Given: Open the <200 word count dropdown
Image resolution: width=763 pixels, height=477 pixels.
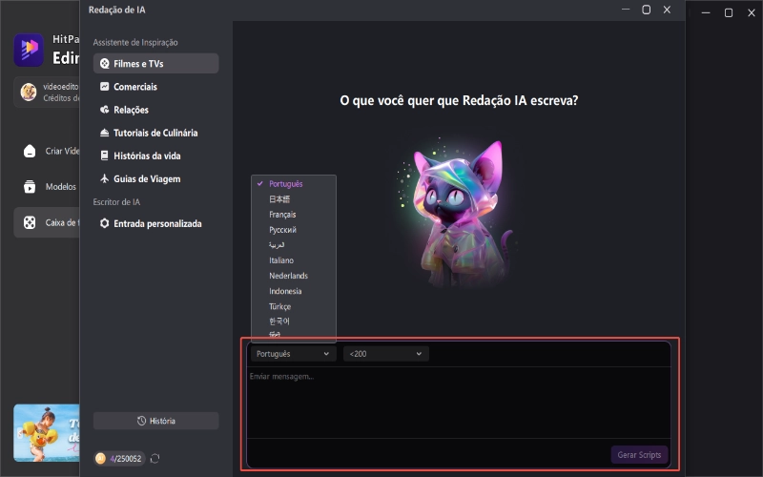Looking at the screenshot, I should tap(385, 354).
